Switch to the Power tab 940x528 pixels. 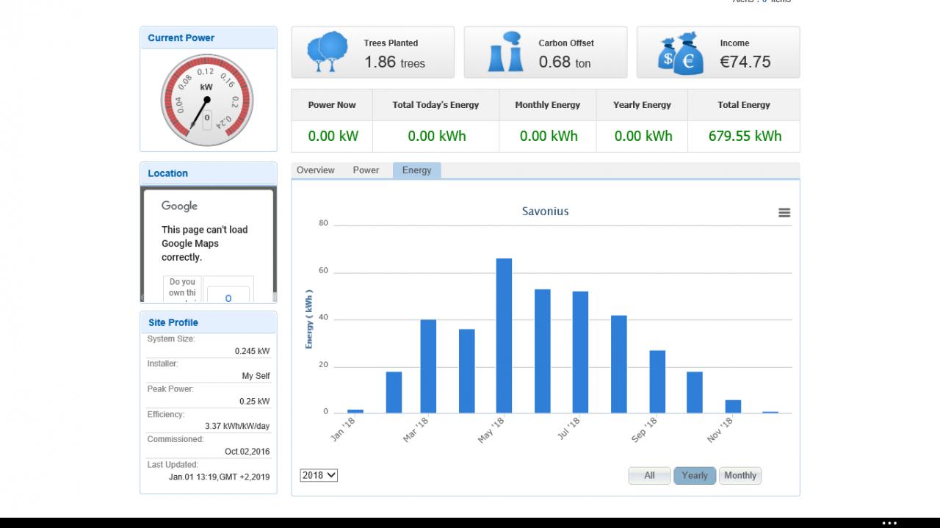click(x=366, y=170)
